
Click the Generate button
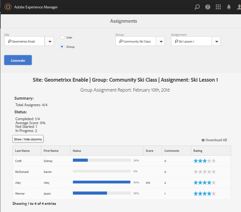tap(18, 60)
